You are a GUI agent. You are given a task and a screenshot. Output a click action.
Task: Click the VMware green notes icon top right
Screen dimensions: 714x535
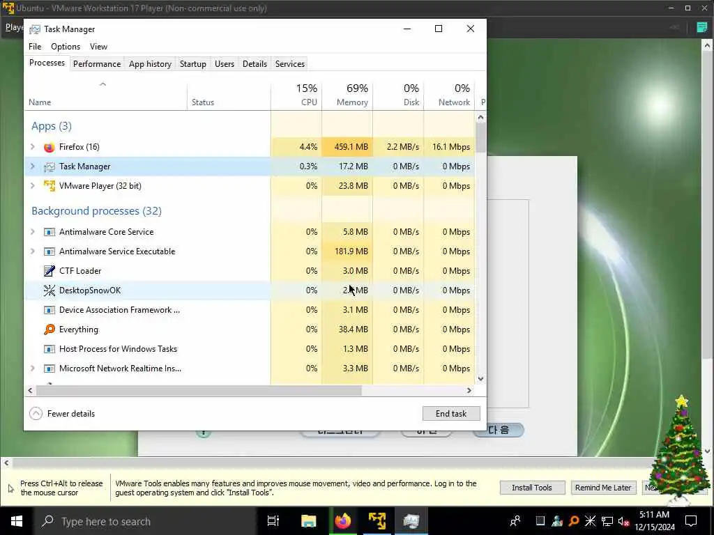tap(702, 28)
